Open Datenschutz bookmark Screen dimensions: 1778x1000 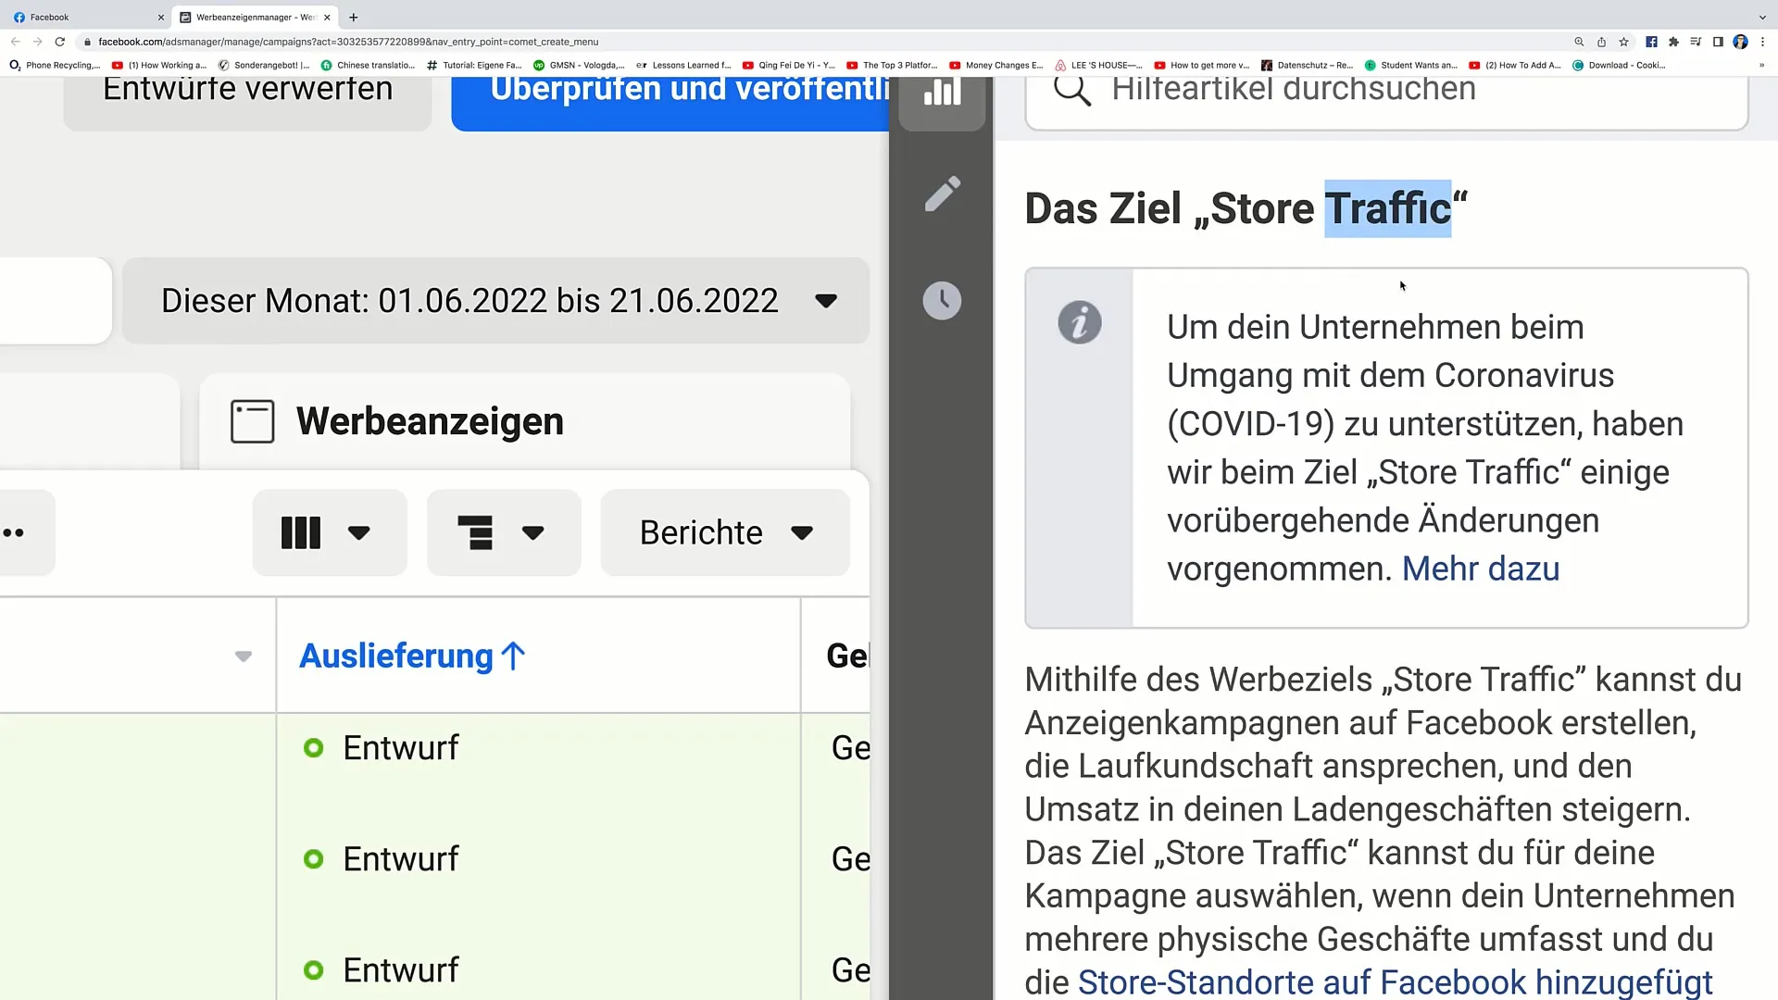point(1307,66)
